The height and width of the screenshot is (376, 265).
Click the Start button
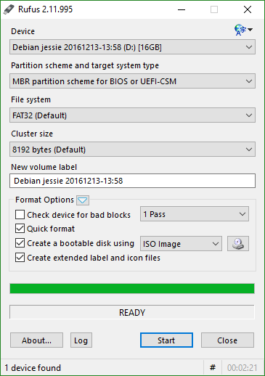coord(166,340)
